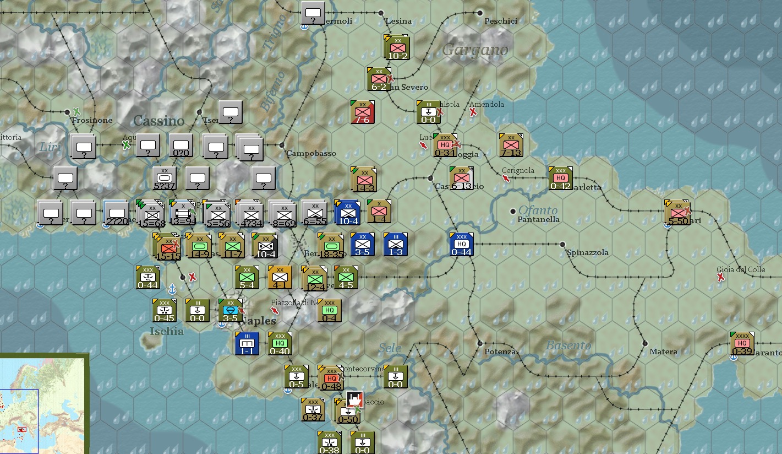Click the Spinazzola town label
The height and width of the screenshot is (454, 782).
click(x=588, y=252)
